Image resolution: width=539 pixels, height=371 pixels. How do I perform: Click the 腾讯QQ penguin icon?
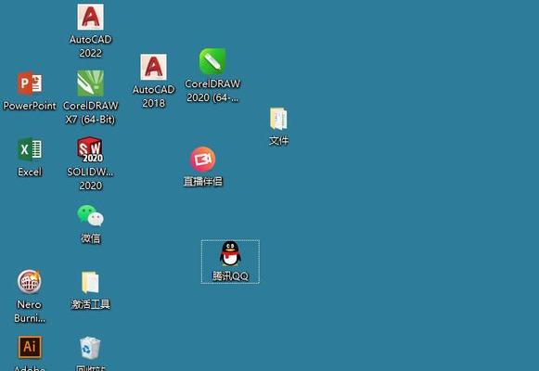[230, 253]
